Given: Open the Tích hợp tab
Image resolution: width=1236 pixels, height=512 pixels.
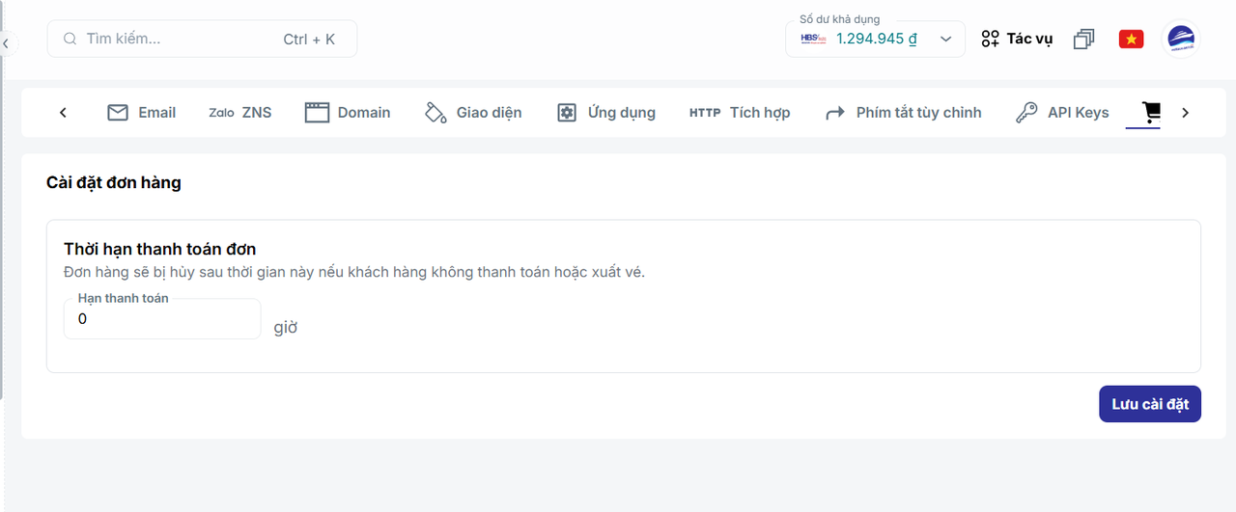Looking at the screenshot, I should (x=740, y=113).
